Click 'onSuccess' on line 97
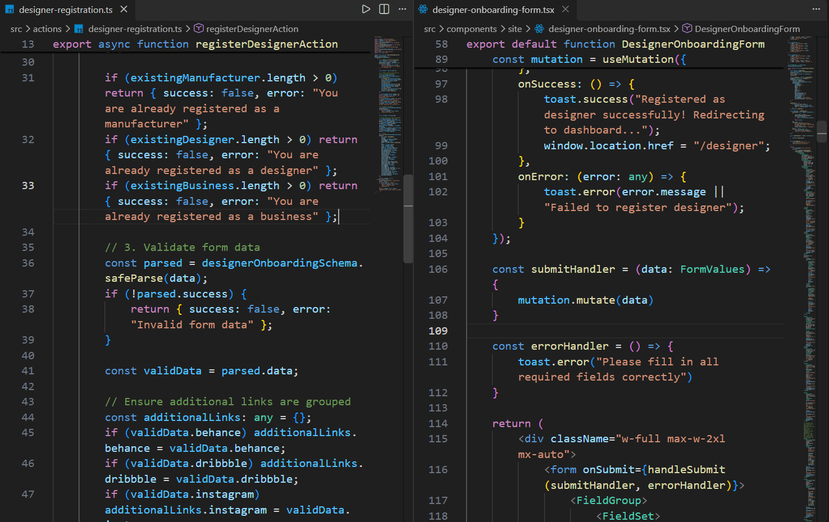The image size is (829, 522). pos(547,84)
